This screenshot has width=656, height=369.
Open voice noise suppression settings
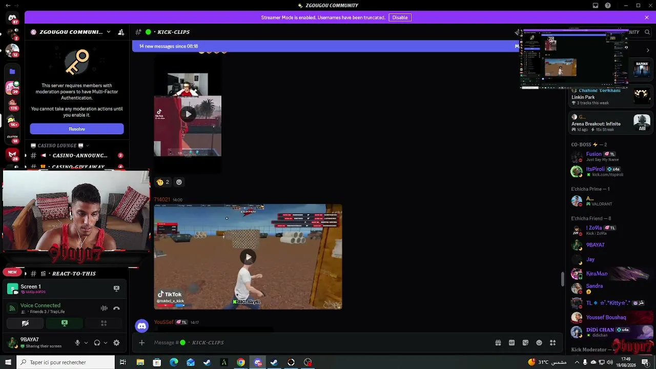pyautogui.click(x=104, y=308)
